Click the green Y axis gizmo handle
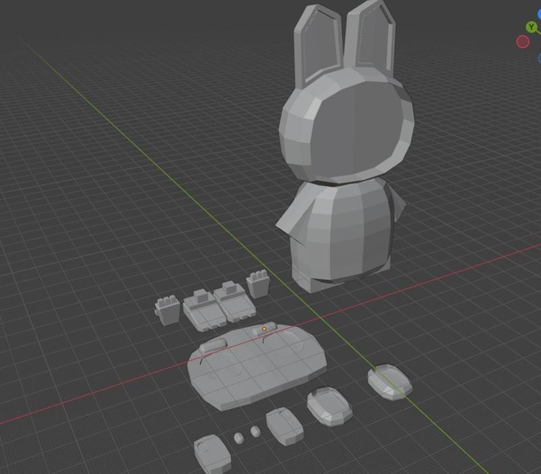This screenshot has width=541, height=474. [x=532, y=27]
